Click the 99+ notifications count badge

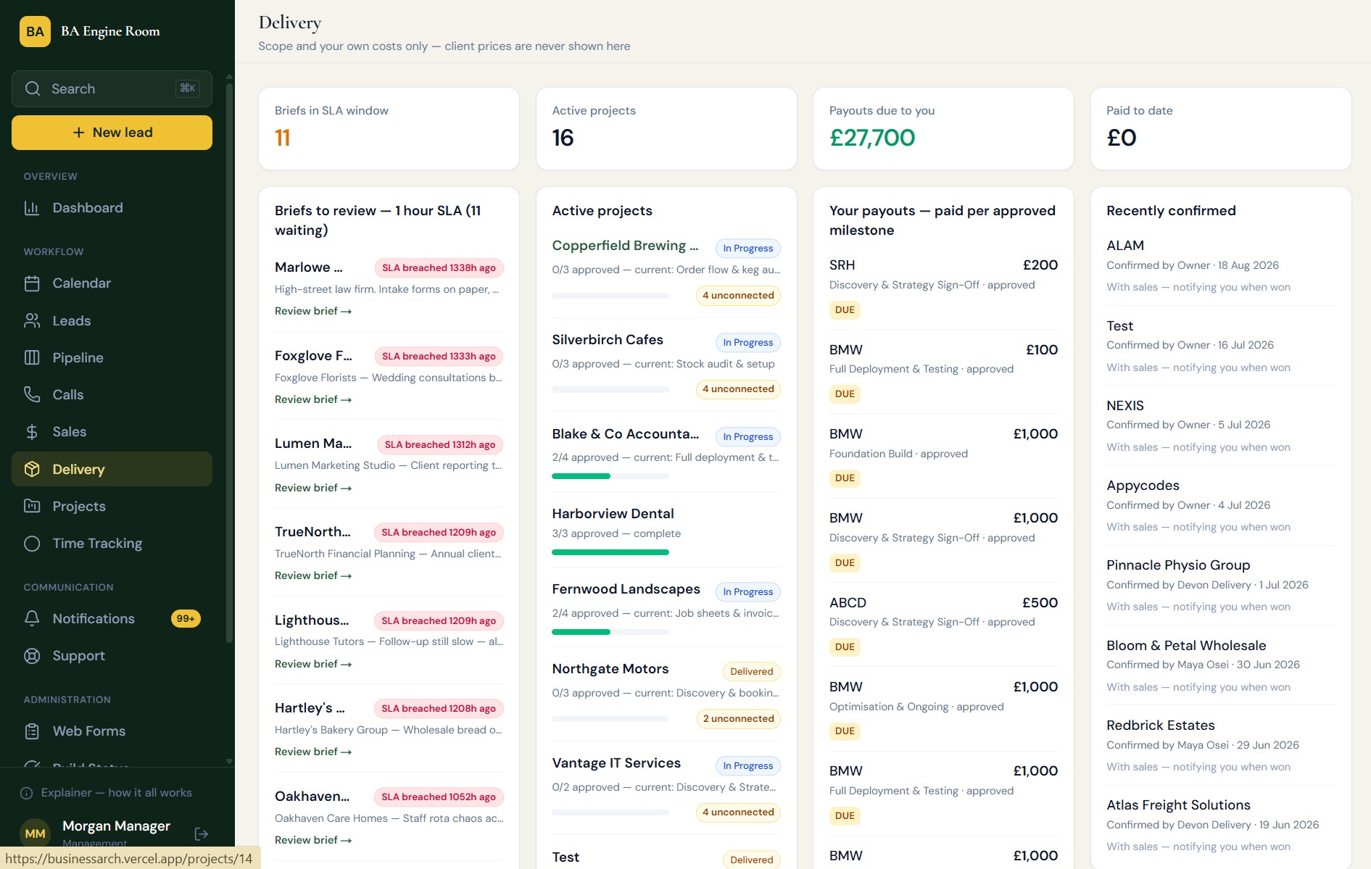(186, 618)
